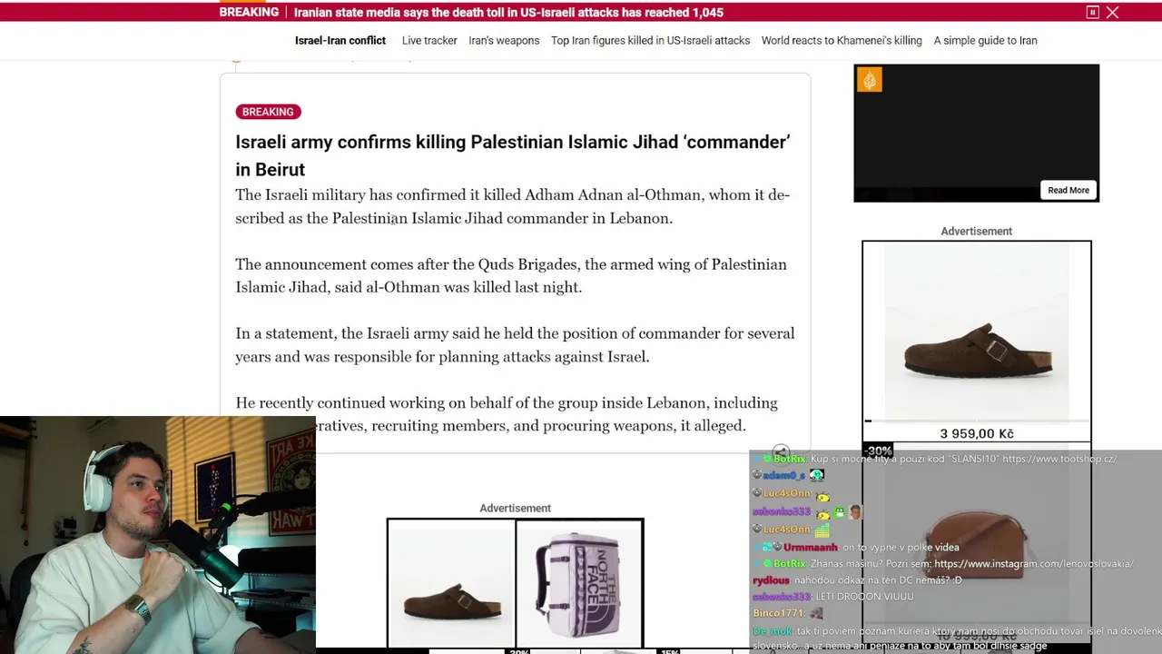Open the dark video player panel
Viewport: 1162px width, 654px height.
(x=976, y=133)
